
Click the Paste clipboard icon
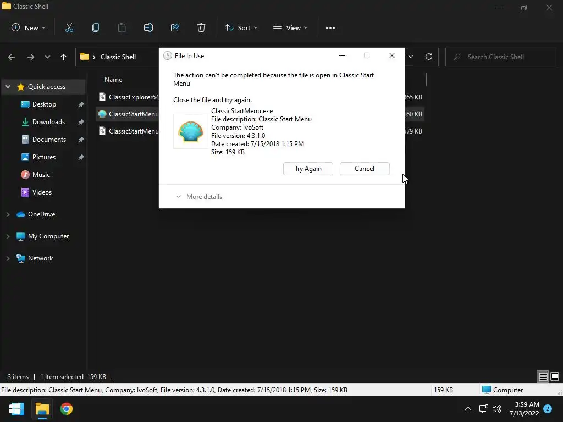(122, 27)
